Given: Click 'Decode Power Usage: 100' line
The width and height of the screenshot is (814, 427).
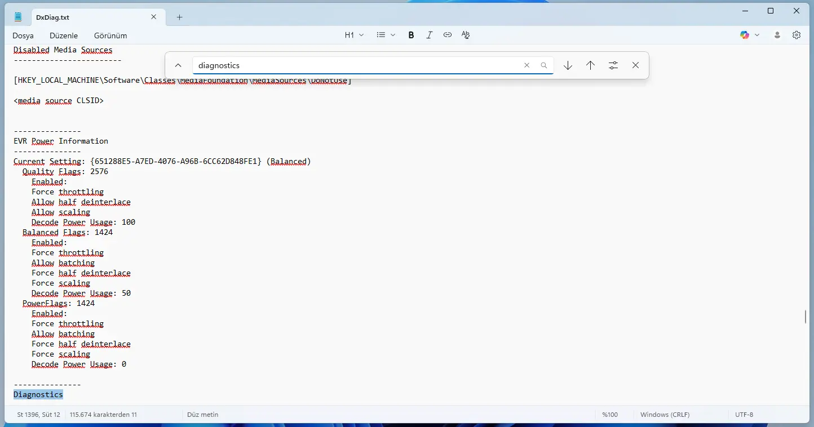Looking at the screenshot, I should coord(83,222).
